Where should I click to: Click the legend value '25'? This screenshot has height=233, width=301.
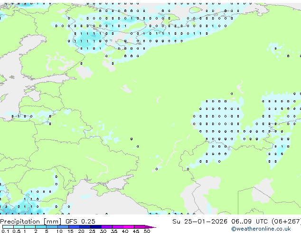92,231
